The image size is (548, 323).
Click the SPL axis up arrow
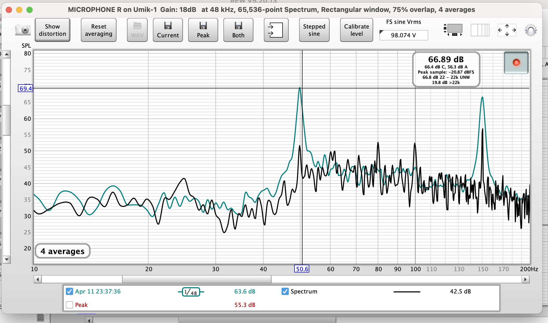click(x=7, y=54)
